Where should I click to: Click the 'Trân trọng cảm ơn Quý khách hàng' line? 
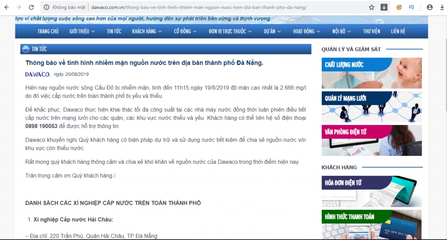71,176
